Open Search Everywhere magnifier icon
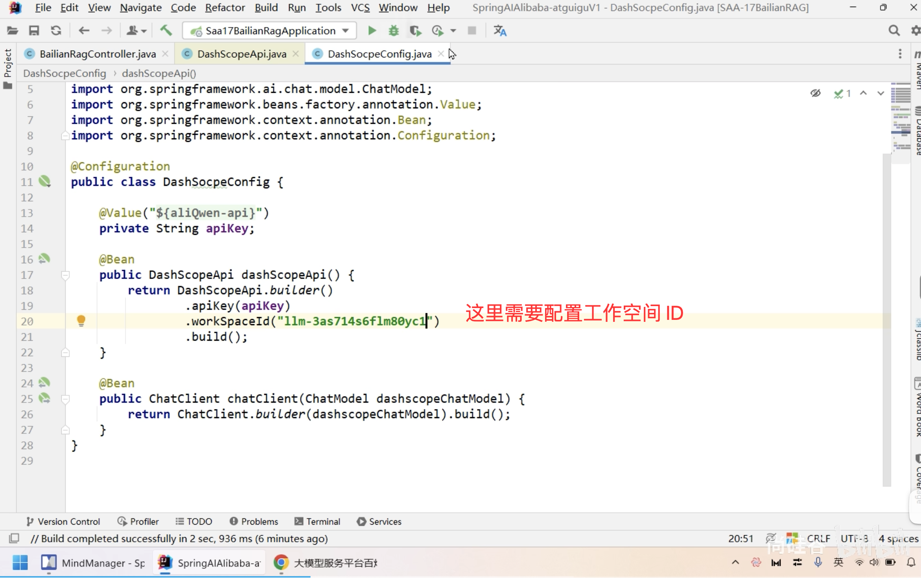The width and height of the screenshot is (921, 580). click(894, 31)
